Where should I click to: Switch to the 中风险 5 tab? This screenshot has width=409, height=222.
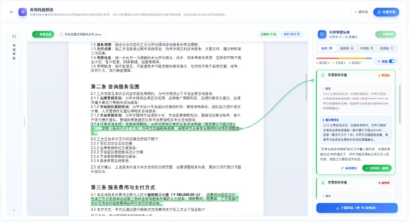(x=366, y=48)
